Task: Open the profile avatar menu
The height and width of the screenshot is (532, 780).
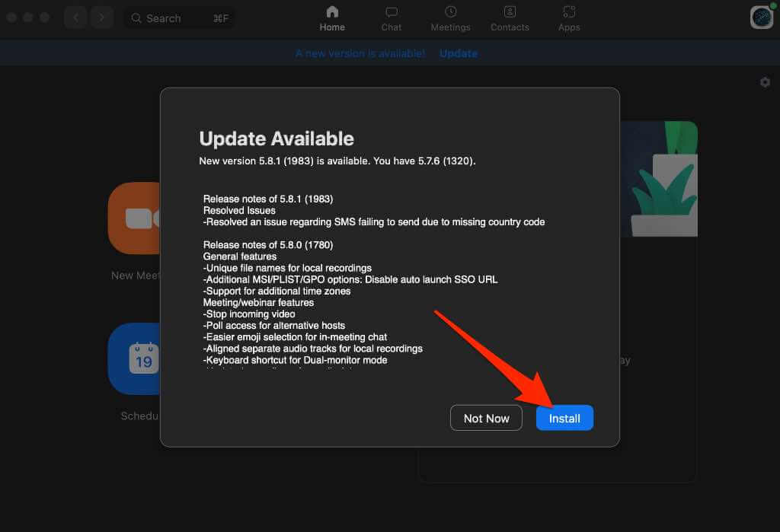Action: coord(762,17)
